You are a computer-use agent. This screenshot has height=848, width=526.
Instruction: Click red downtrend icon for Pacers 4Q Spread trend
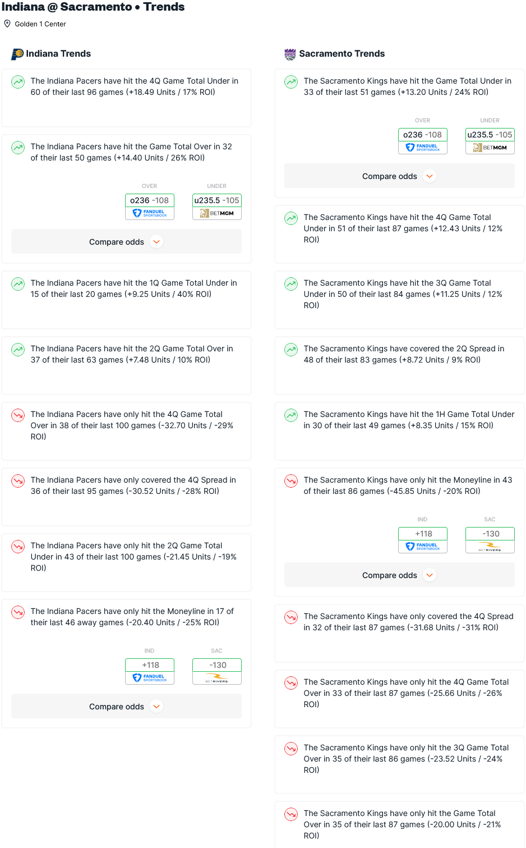click(18, 481)
